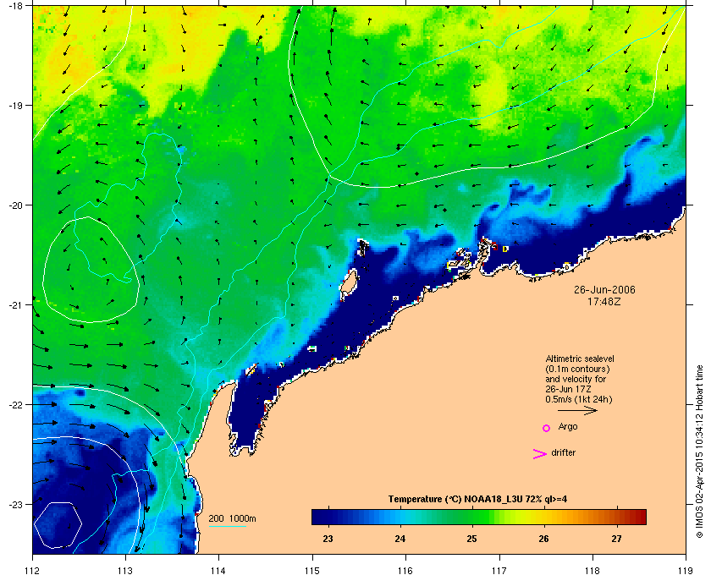
Task: Click the '200 1000m' bathymetry label
Action: (x=232, y=519)
